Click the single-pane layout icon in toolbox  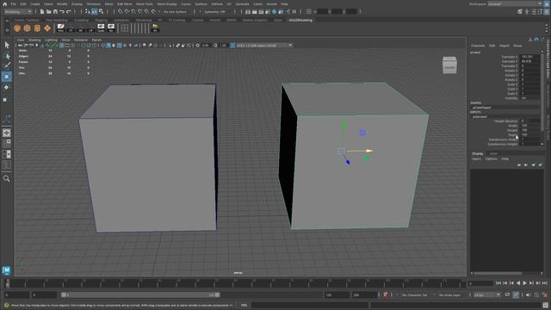point(7,133)
